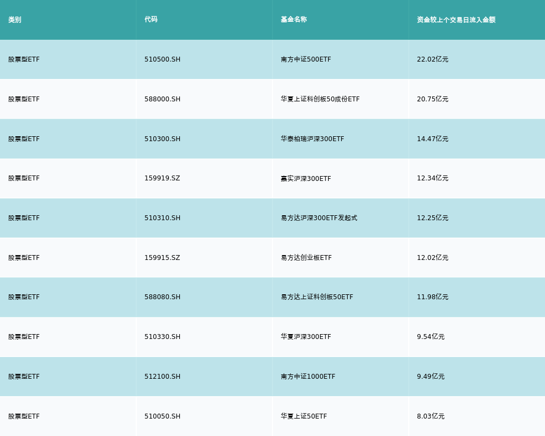Click fund code 510050.SH
The image size is (545, 436).
pyautogui.click(x=162, y=416)
